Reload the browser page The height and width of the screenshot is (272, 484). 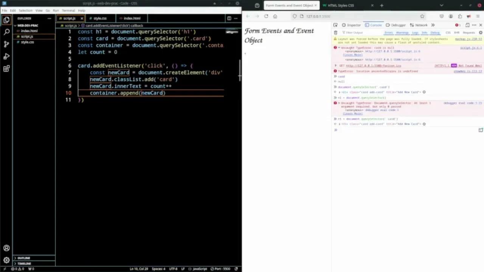(x=266, y=16)
